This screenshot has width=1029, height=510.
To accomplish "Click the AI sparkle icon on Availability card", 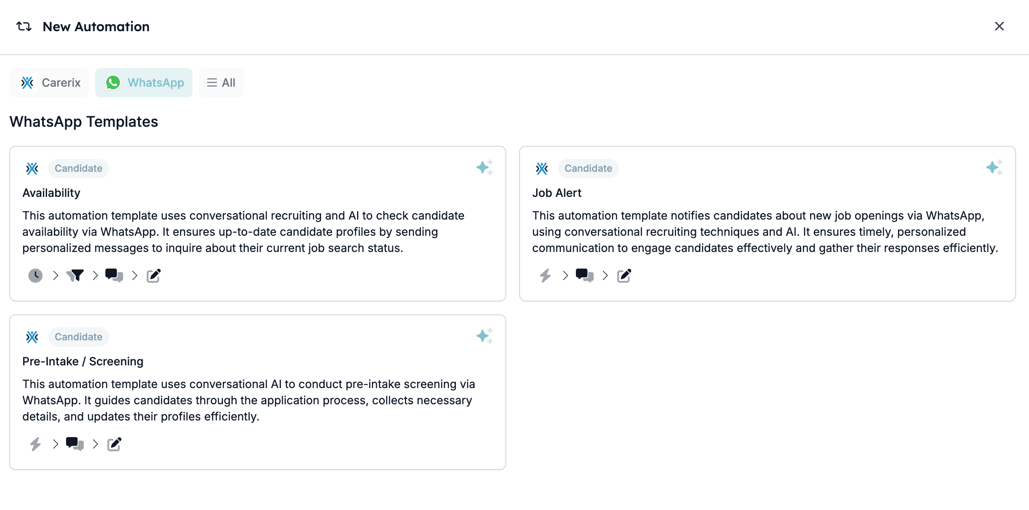I will tap(485, 167).
